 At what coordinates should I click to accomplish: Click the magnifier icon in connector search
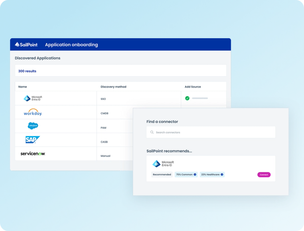tap(152, 132)
